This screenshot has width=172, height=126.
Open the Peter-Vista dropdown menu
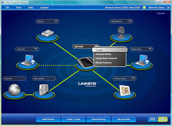tap(150, 49)
